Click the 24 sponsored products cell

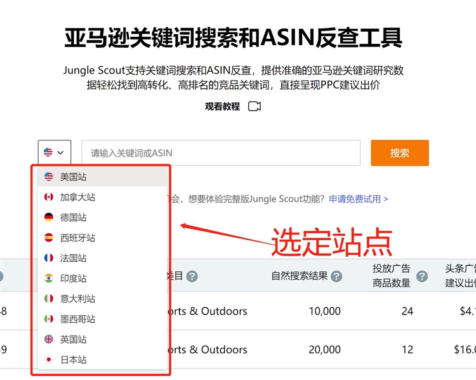coord(407,311)
